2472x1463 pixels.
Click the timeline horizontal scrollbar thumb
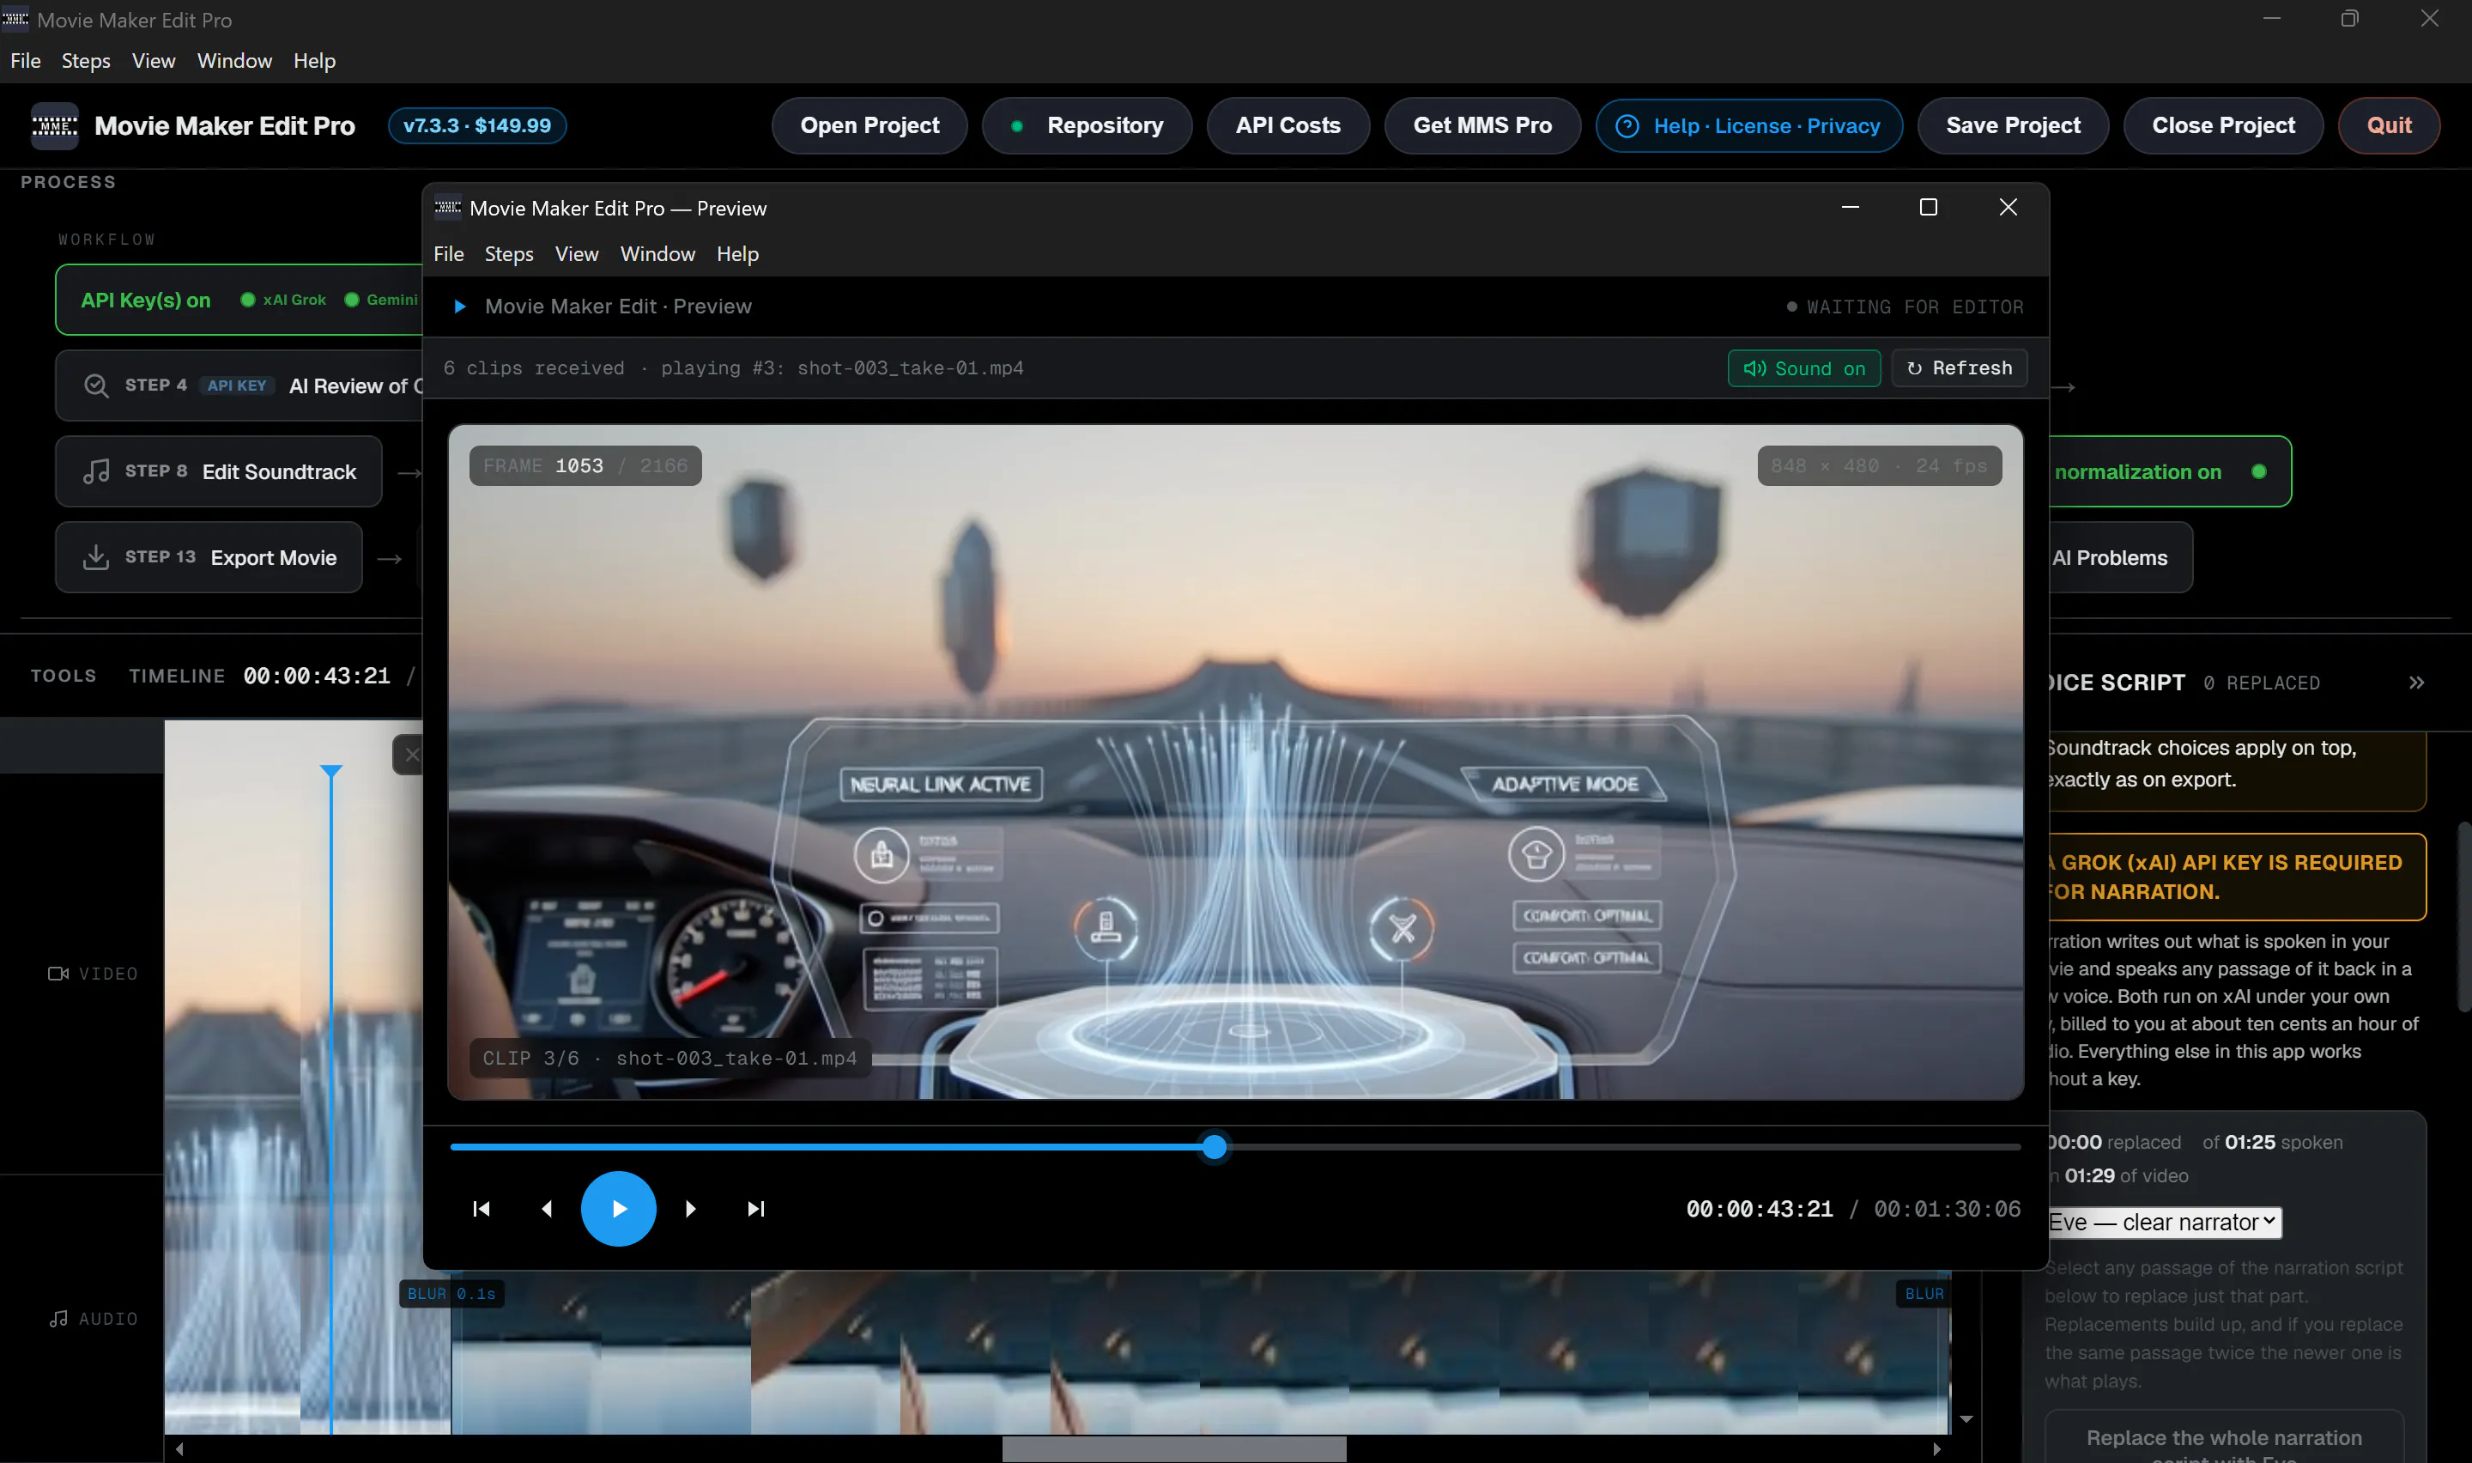click(1173, 1448)
